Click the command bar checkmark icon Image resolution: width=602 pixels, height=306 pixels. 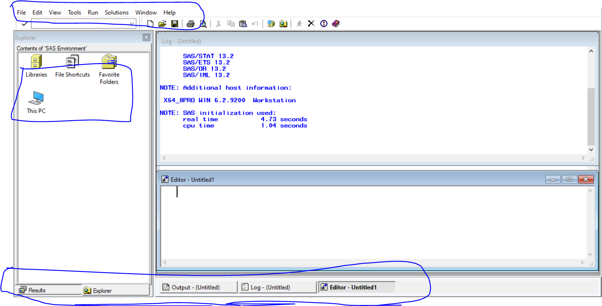[x=24, y=24]
